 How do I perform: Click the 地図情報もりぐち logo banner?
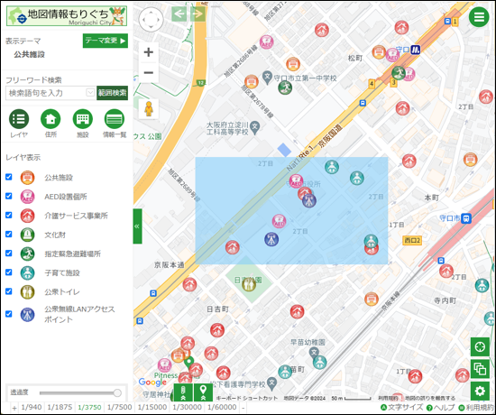pyautogui.click(x=67, y=16)
